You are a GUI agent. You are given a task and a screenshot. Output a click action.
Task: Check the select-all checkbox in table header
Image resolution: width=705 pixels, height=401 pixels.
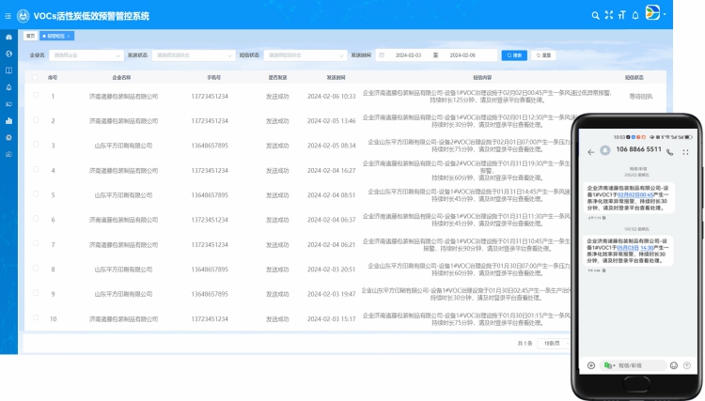coord(36,78)
